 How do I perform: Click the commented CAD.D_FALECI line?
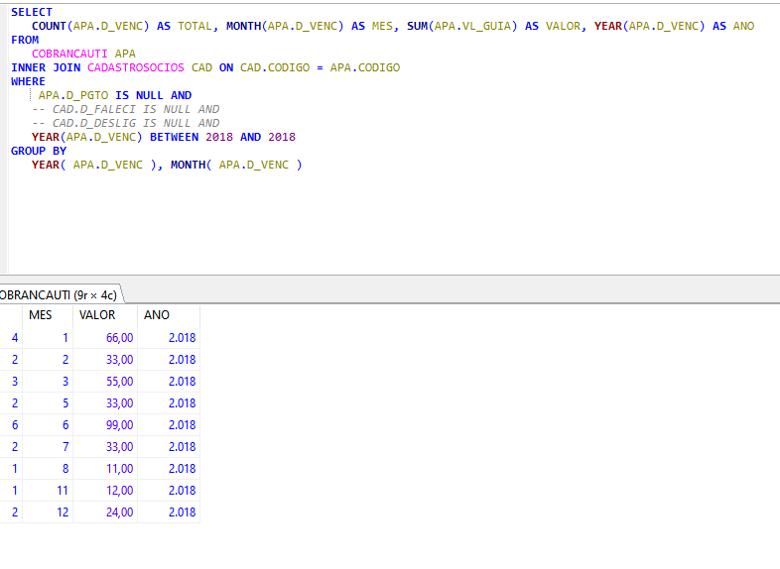126,109
